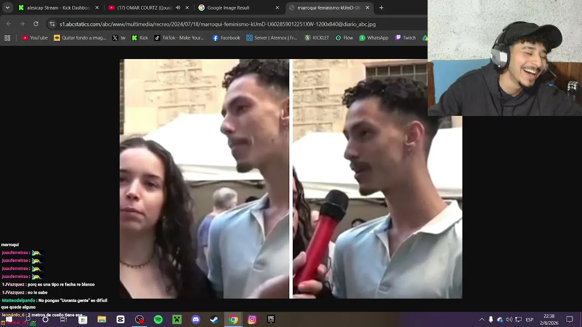Image resolution: width=582 pixels, height=327 pixels.
Task: Go forward to the next page
Action: (22, 24)
